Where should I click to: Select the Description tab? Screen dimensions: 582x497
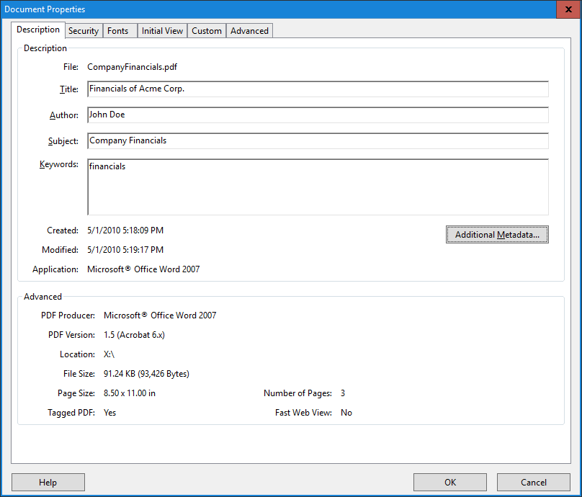38,30
